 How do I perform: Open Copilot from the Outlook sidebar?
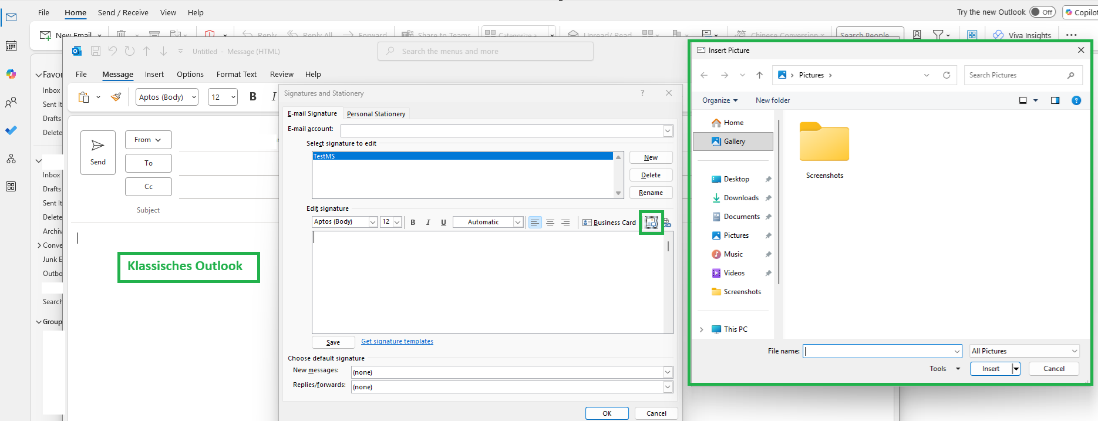(x=11, y=74)
